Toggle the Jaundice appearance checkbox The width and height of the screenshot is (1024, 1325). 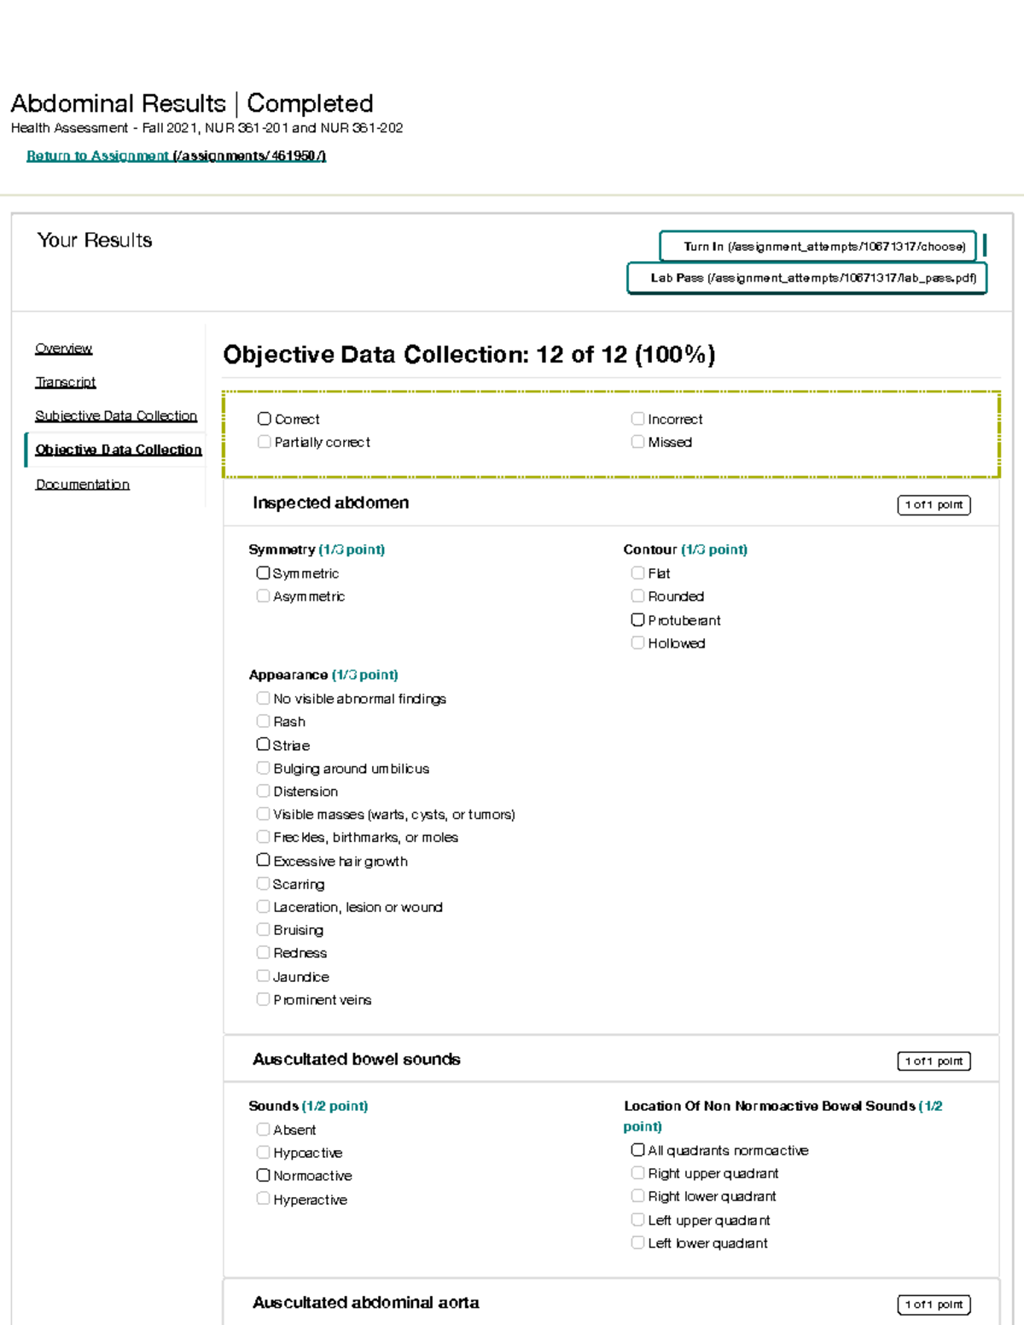tap(263, 975)
